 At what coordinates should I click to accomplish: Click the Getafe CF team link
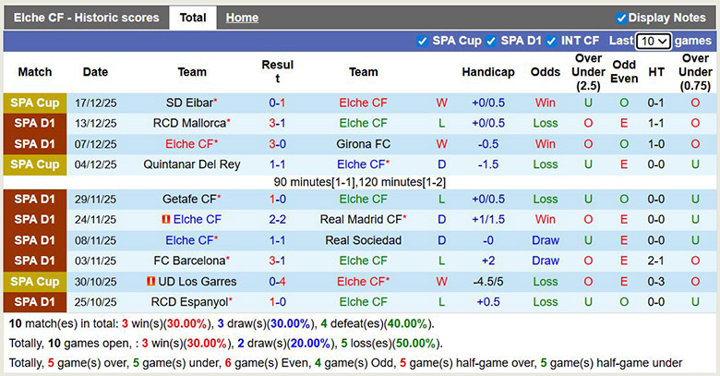coord(189,199)
